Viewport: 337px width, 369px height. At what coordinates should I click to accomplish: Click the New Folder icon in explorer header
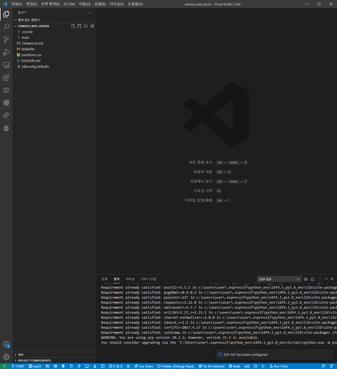coord(80,26)
